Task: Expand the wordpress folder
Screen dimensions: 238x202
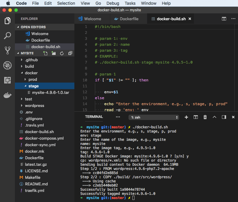Action: (45, 106)
